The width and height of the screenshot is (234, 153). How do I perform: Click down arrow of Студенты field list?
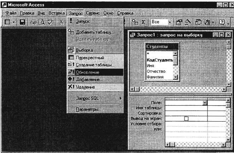[175, 77]
